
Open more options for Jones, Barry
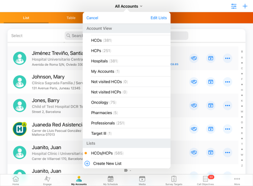click(x=227, y=105)
